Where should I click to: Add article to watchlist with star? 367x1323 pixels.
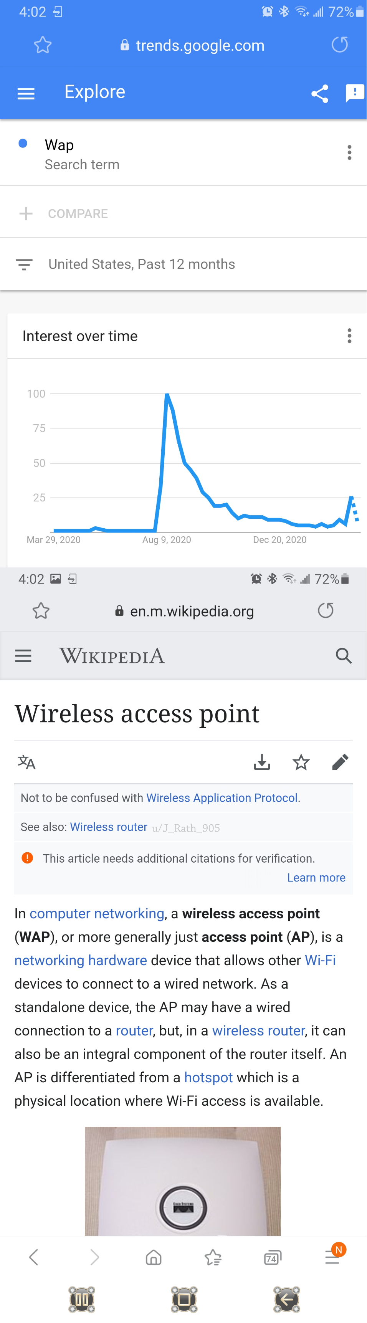tap(301, 762)
